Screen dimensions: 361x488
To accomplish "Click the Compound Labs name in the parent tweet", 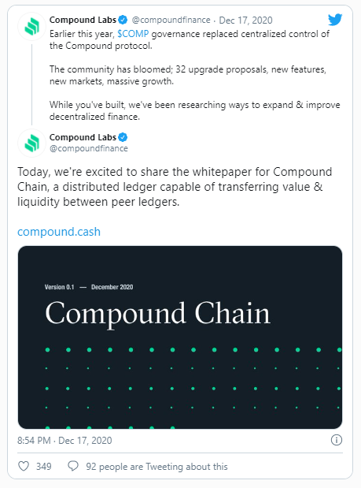I will [83, 20].
